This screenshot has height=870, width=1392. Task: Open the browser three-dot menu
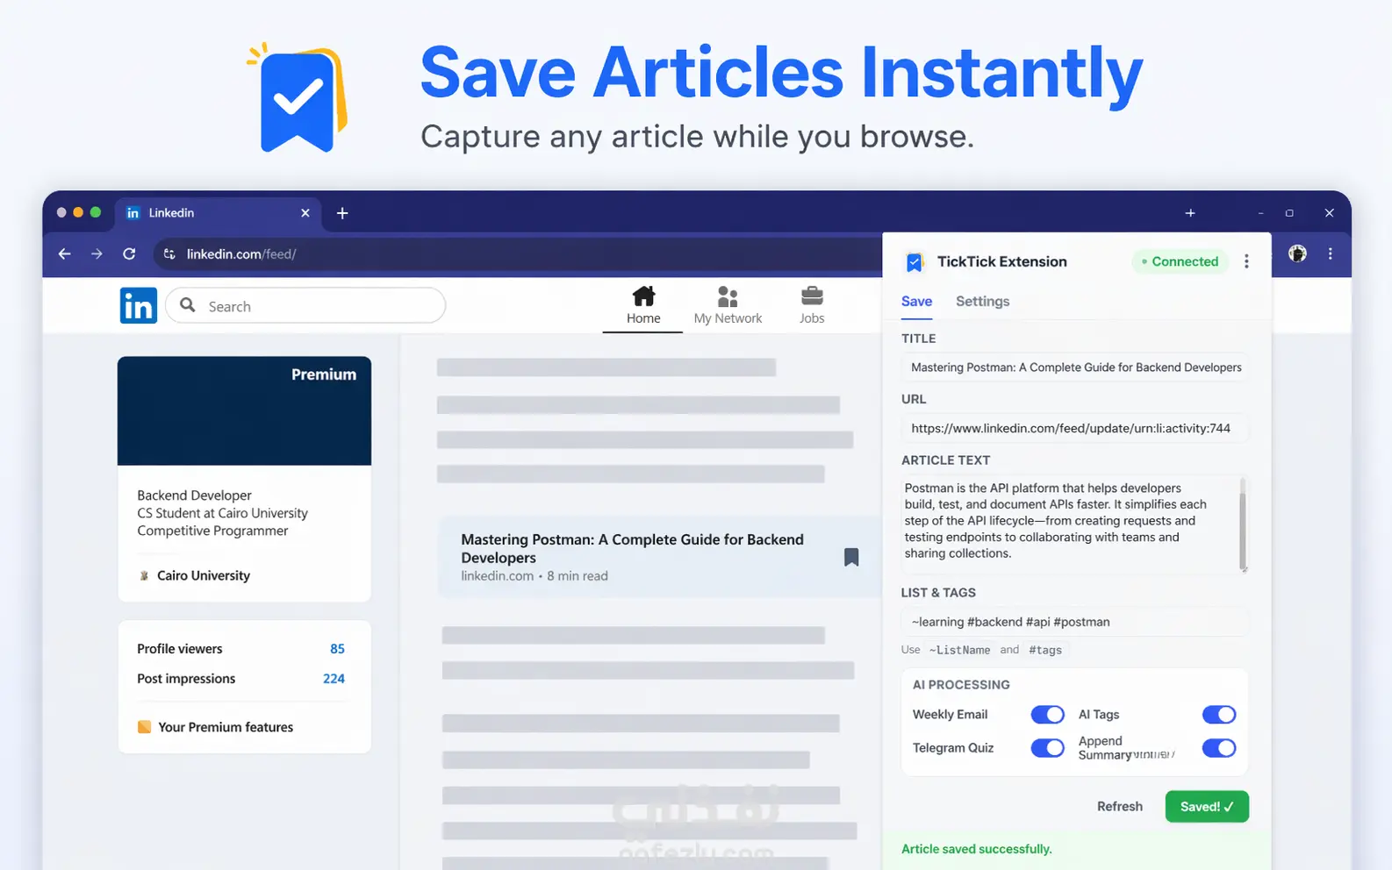pyautogui.click(x=1331, y=253)
